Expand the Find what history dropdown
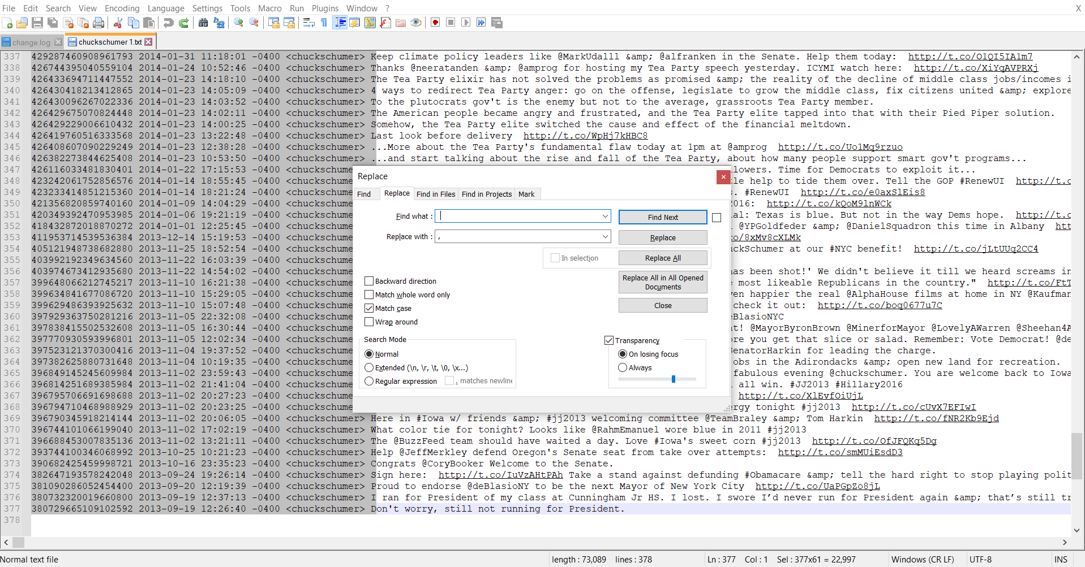This screenshot has width=1085, height=567. [605, 216]
